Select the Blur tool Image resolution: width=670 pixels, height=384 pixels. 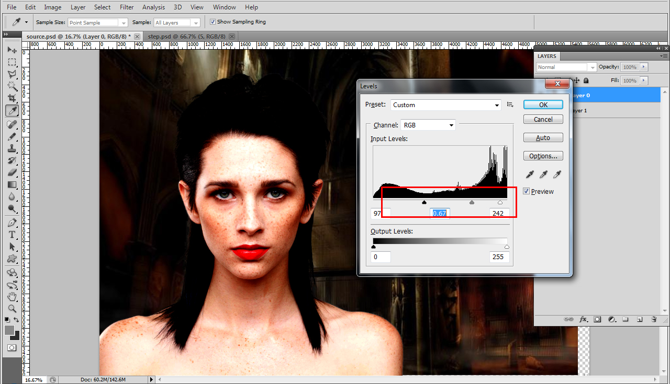pyautogui.click(x=12, y=197)
